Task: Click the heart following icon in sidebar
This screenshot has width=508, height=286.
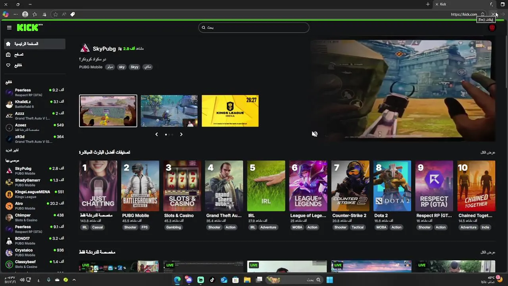Action: [x=8, y=65]
